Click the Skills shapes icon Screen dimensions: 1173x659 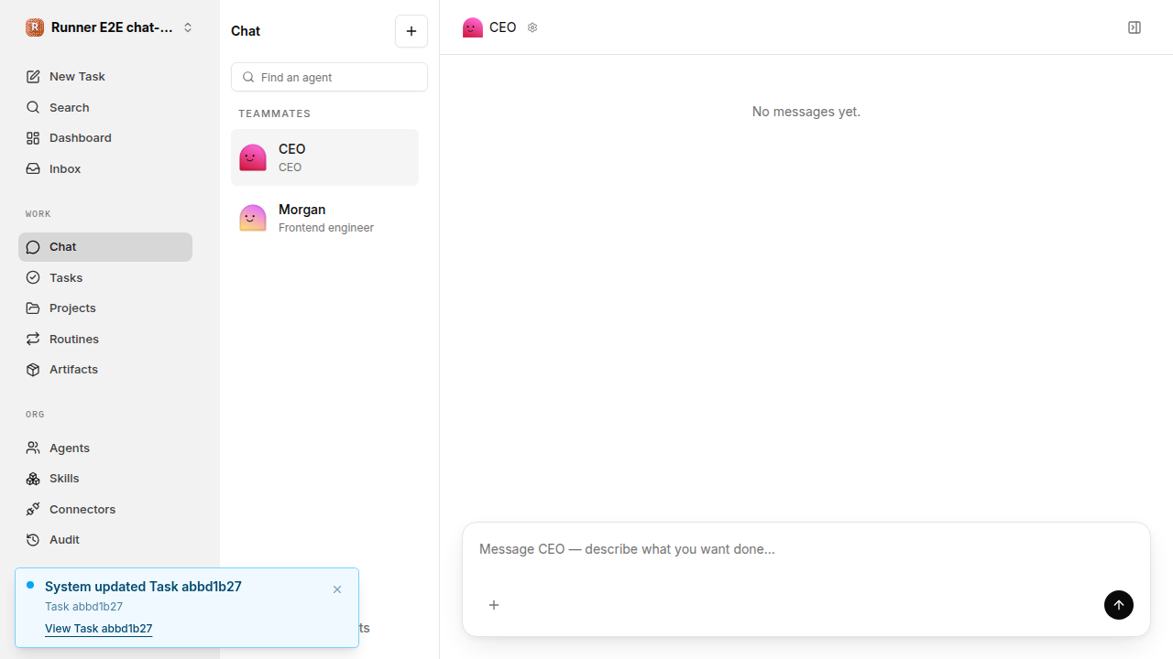click(x=33, y=479)
